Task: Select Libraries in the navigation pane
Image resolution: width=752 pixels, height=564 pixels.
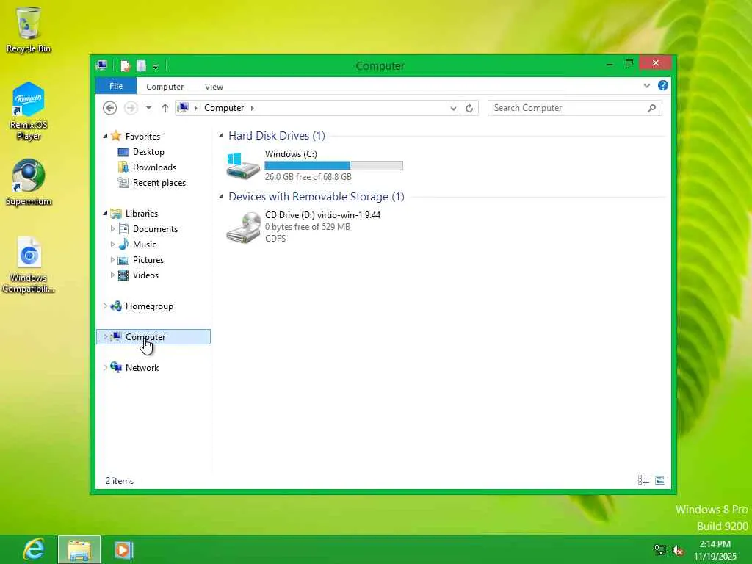Action: [x=142, y=214]
